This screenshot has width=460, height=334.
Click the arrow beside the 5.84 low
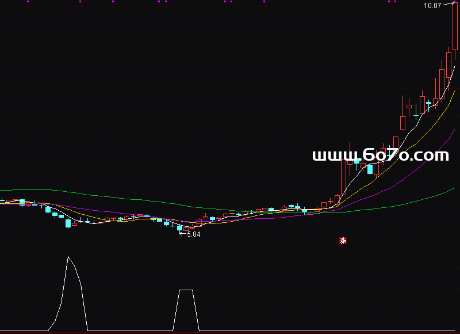[183, 234]
